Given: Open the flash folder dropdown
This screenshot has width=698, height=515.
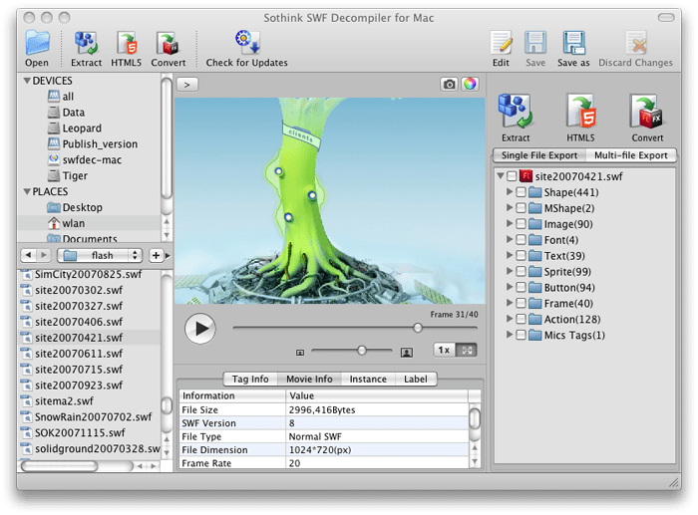Looking at the screenshot, I should (x=100, y=255).
